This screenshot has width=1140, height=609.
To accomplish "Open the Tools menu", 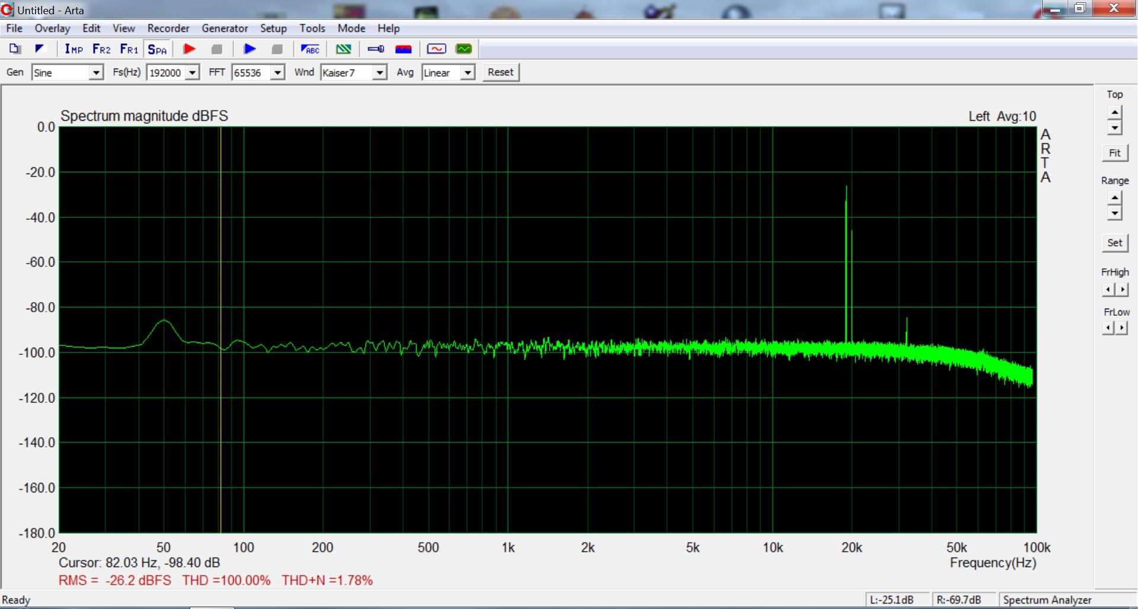I will (x=312, y=28).
